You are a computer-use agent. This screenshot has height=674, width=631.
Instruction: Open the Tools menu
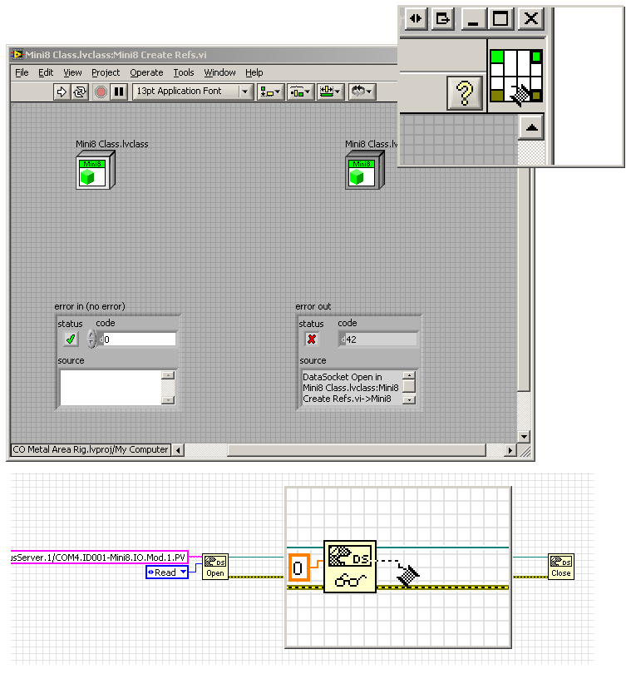184,72
